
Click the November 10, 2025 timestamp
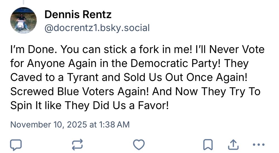click(70, 124)
